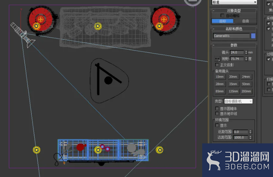Toggle the 显示圆锥体 checkbox

pos(217,108)
